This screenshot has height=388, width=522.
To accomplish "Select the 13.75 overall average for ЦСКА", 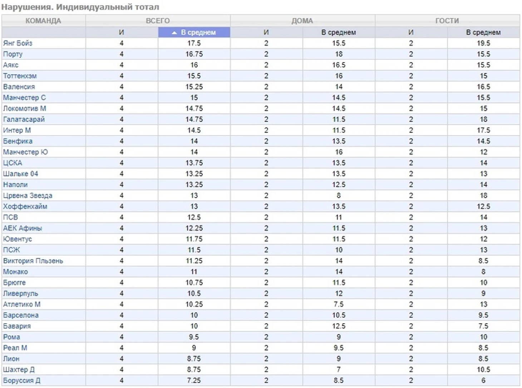I will click(194, 163).
